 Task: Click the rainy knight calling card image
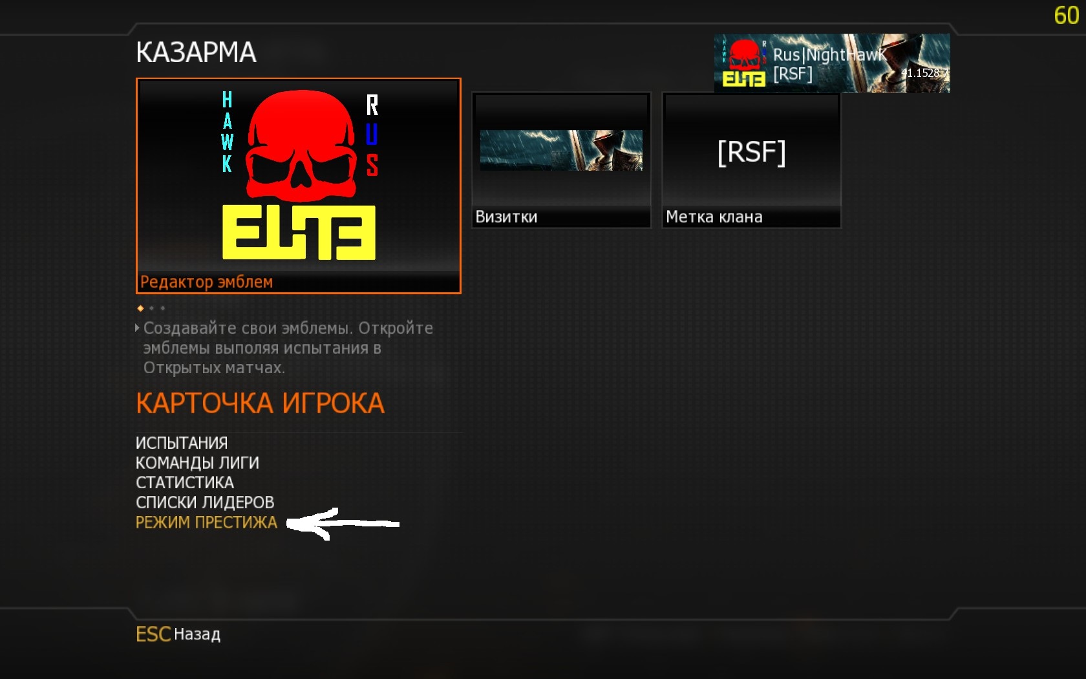tap(561, 150)
